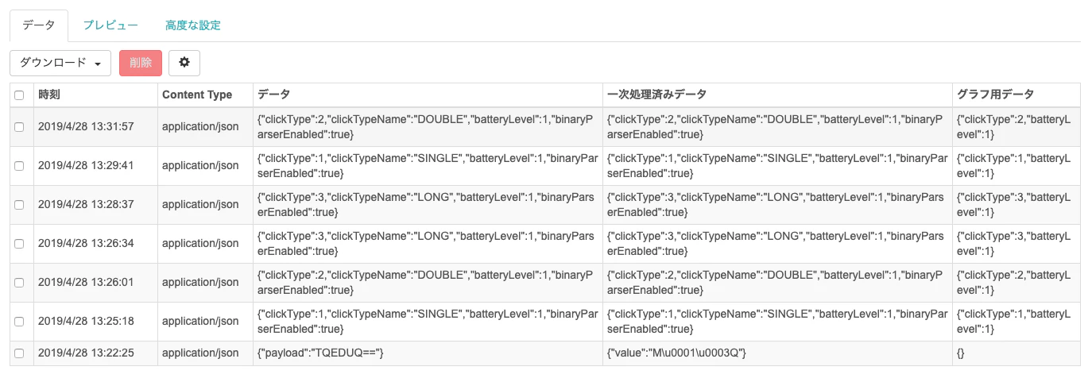
Task: Click データ cell of the 13:31:57 row
Action: tap(428, 127)
